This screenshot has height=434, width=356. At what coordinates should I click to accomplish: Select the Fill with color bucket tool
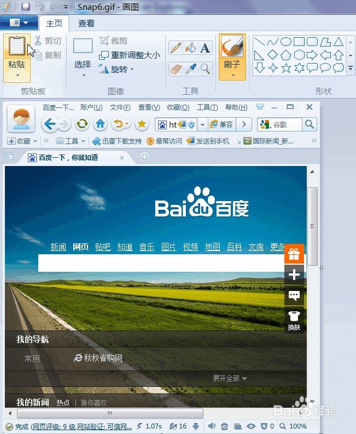pyautogui.click(x=190, y=48)
